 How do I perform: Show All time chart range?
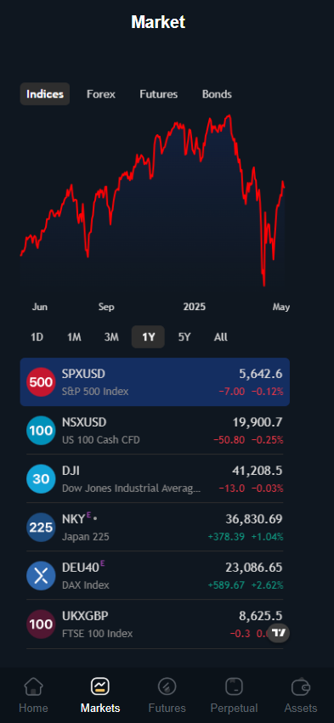click(220, 337)
